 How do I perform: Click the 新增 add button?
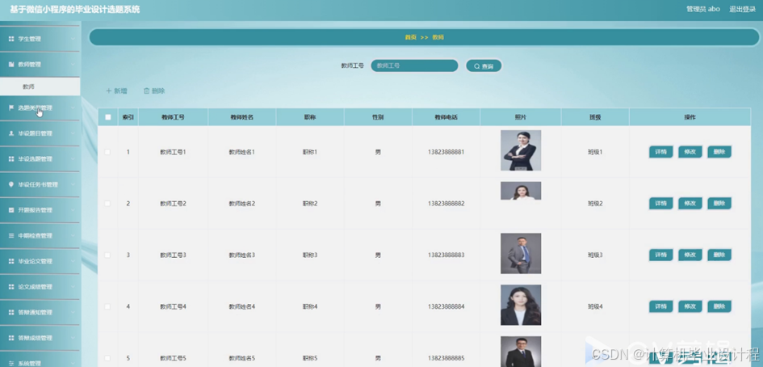pos(117,91)
